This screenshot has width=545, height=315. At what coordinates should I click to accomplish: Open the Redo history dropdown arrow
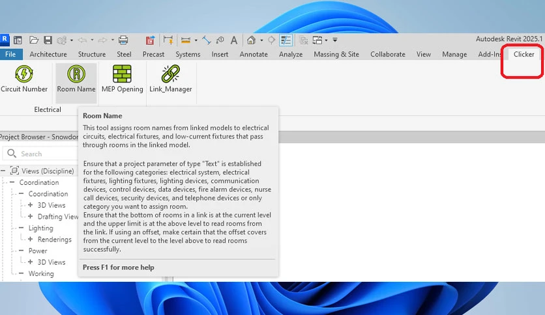click(x=113, y=40)
